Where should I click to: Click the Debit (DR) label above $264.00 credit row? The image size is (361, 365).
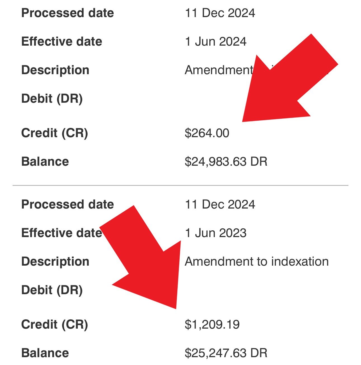[x=52, y=99]
